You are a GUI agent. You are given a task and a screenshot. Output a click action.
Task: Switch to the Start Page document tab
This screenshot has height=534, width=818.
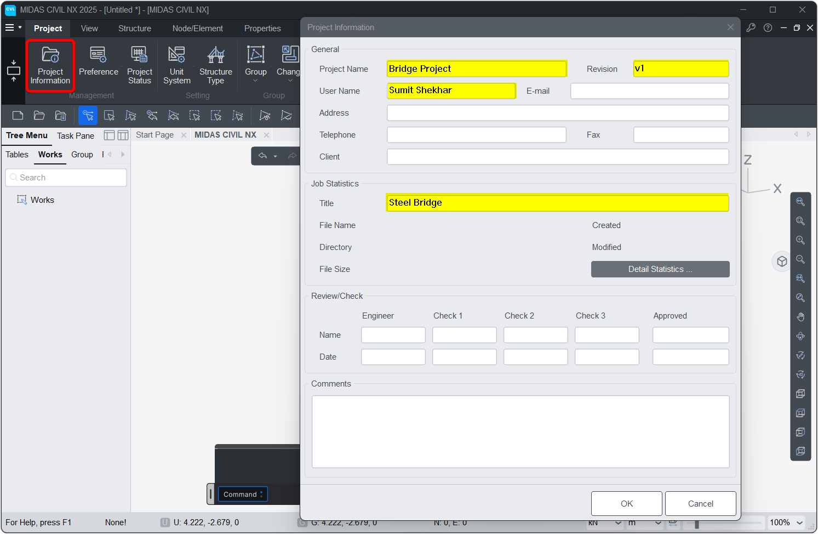(155, 135)
